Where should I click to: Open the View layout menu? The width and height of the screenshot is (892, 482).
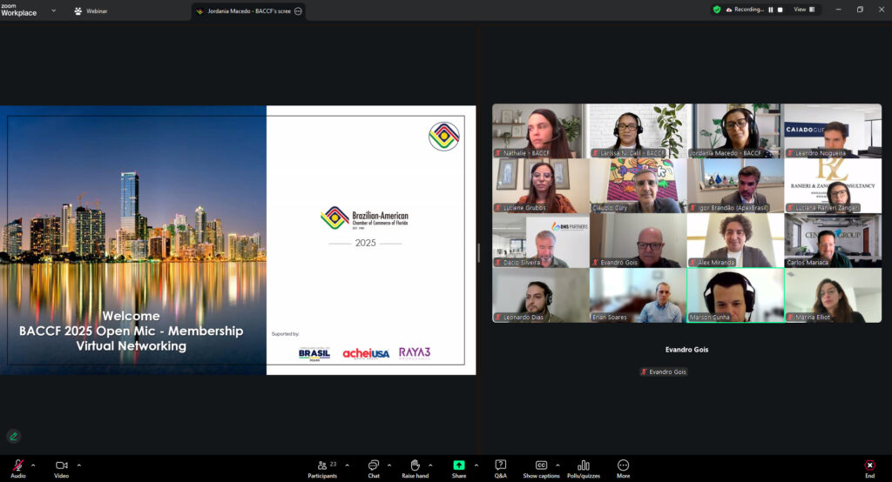(x=804, y=10)
